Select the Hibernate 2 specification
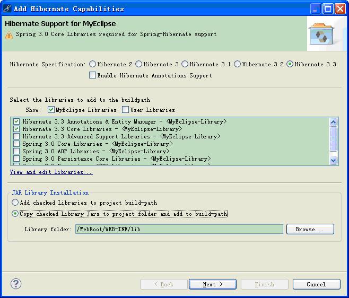Image resolution: width=349 pixels, height=298 pixels. point(92,64)
